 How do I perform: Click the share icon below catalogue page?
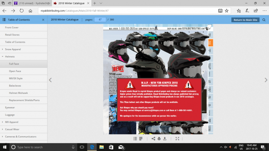click(x=153, y=139)
